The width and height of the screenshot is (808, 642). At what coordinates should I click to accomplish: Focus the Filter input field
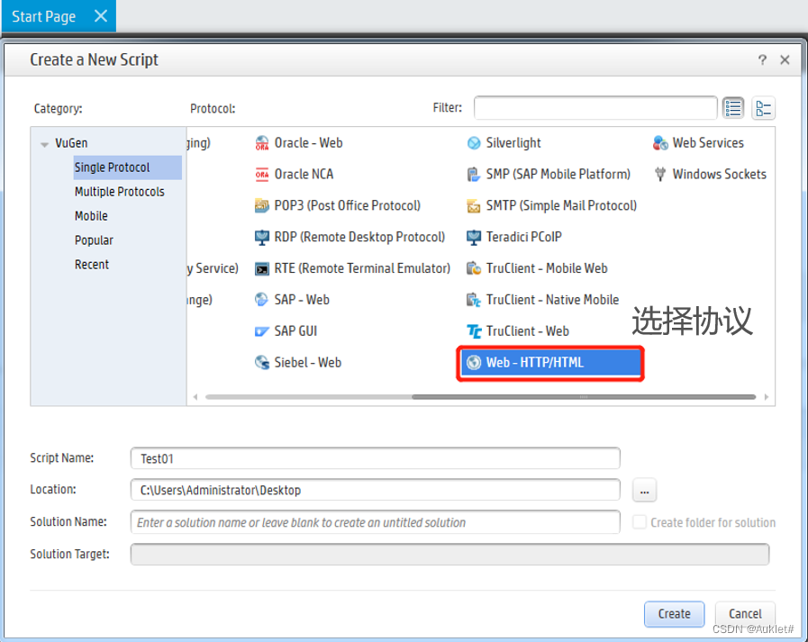(595, 108)
